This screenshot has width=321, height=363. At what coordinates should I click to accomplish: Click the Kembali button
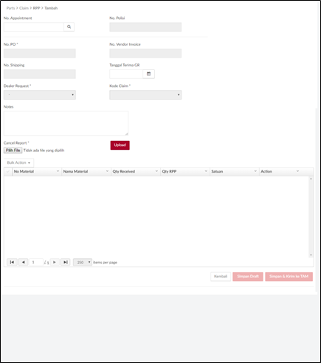point(221,277)
